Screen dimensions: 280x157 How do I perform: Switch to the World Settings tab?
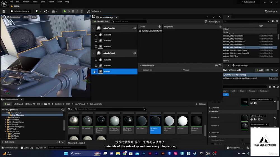(240, 66)
